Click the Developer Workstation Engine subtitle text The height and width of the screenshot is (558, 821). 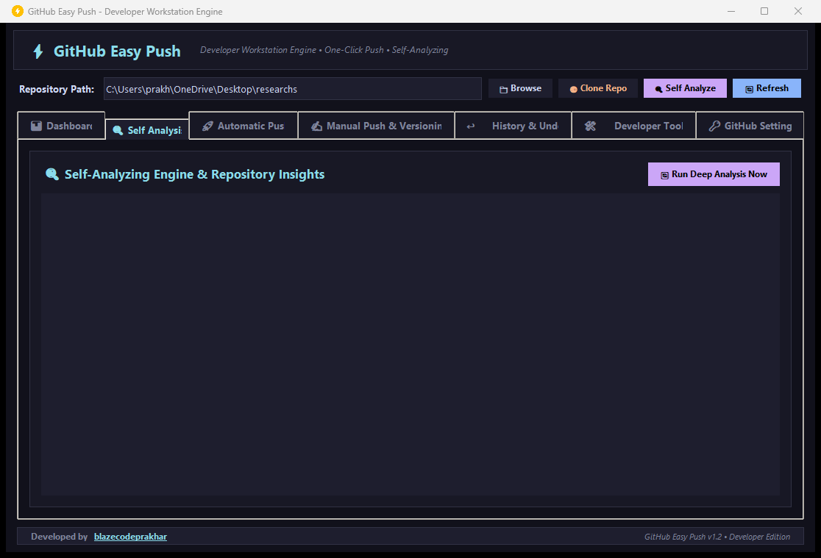[324, 50]
